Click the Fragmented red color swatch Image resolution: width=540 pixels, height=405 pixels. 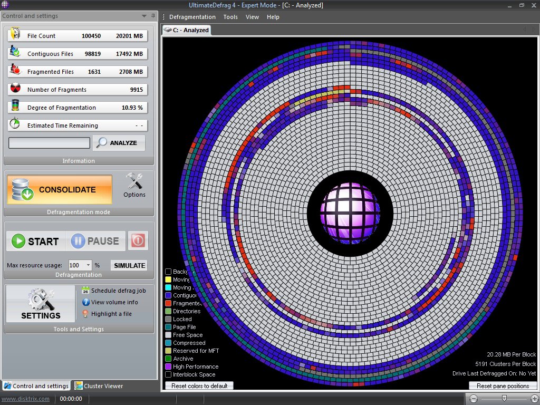(168, 303)
